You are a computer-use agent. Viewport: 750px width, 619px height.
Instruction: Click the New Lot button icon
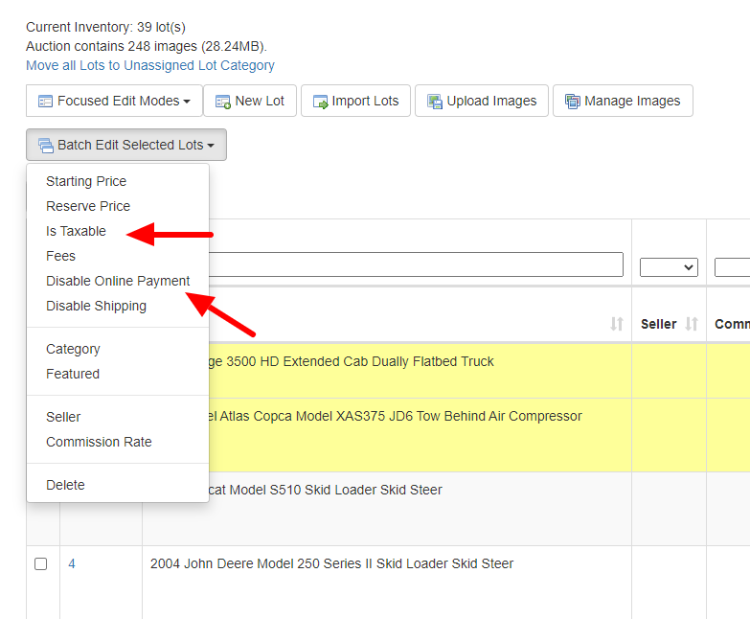click(x=222, y=101)
